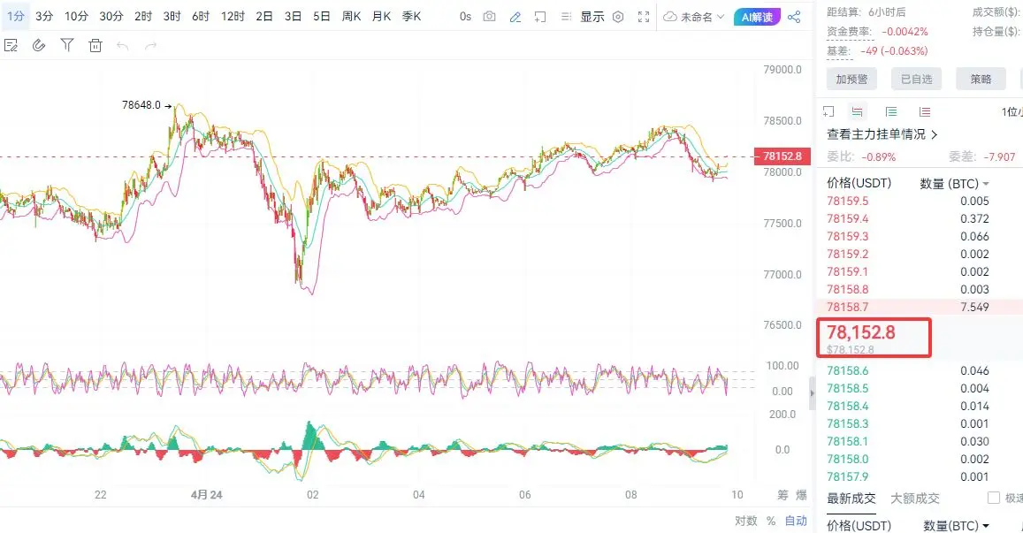This screenshot has width=1023, height=533.
Task: Select the 3时 timeframe
Action: point(172,16)
